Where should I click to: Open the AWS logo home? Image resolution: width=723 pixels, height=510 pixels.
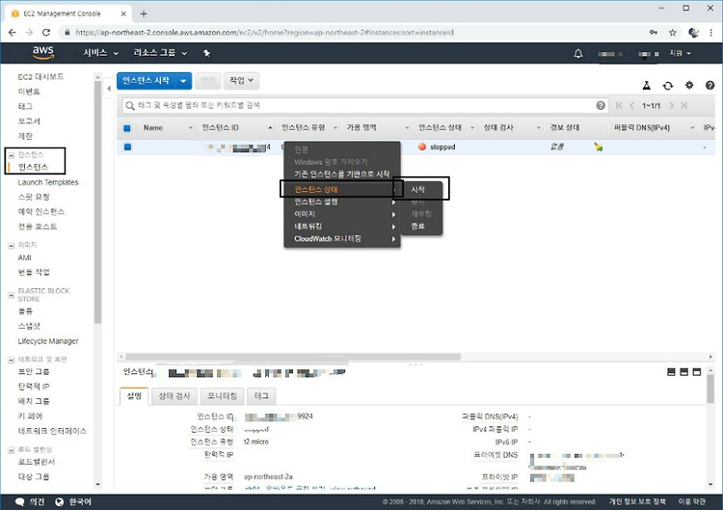43,53
